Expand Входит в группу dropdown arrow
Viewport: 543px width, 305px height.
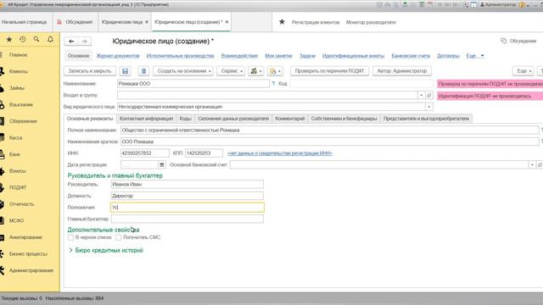(x=421, y=95)
